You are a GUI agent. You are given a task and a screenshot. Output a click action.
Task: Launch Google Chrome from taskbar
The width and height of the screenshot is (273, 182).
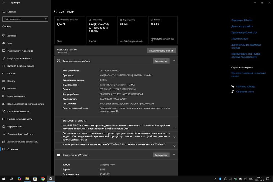43,179
